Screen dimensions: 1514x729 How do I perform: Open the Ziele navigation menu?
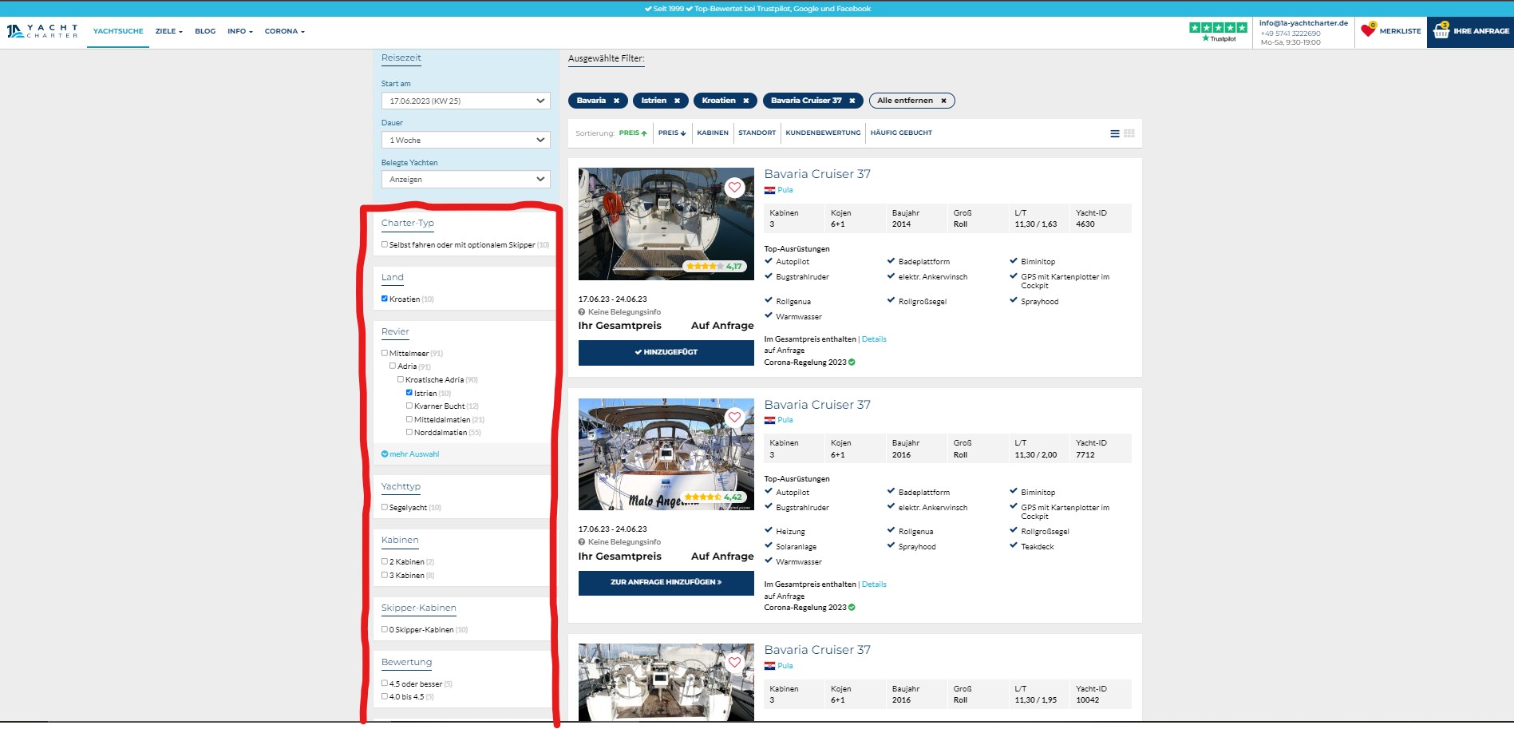168,31
